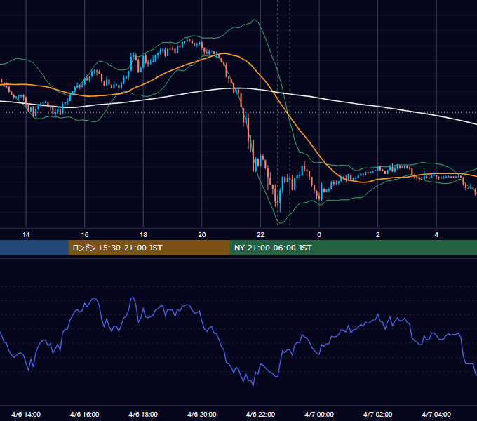Select the NY 21:00-06:00 JST session bar
Image resolution: width=477 pixels, height=421 pixels.
(x=353, y=248)
